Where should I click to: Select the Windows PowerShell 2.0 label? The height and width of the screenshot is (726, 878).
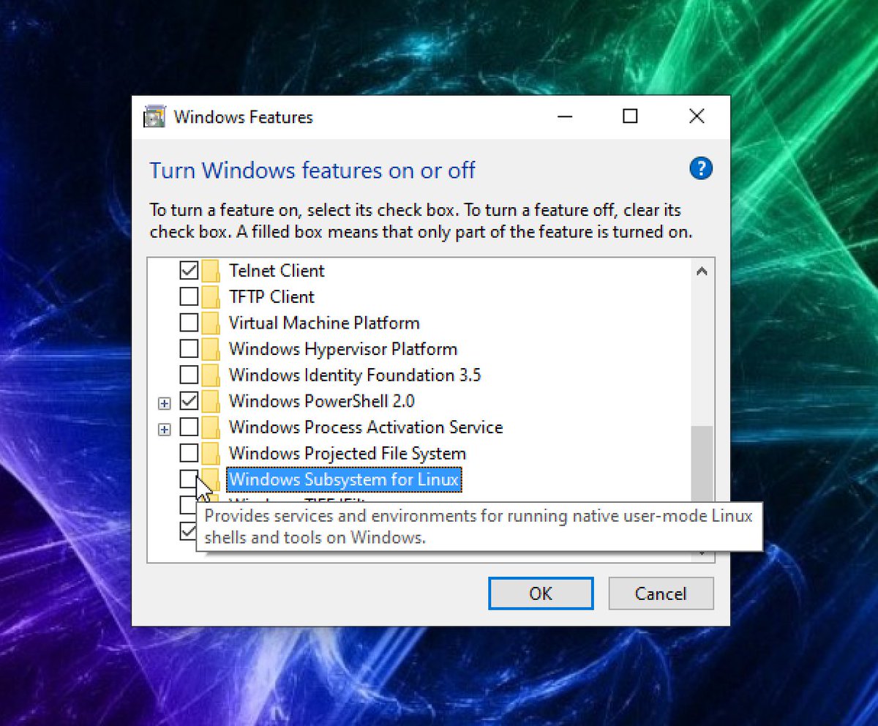pos(322,402)
